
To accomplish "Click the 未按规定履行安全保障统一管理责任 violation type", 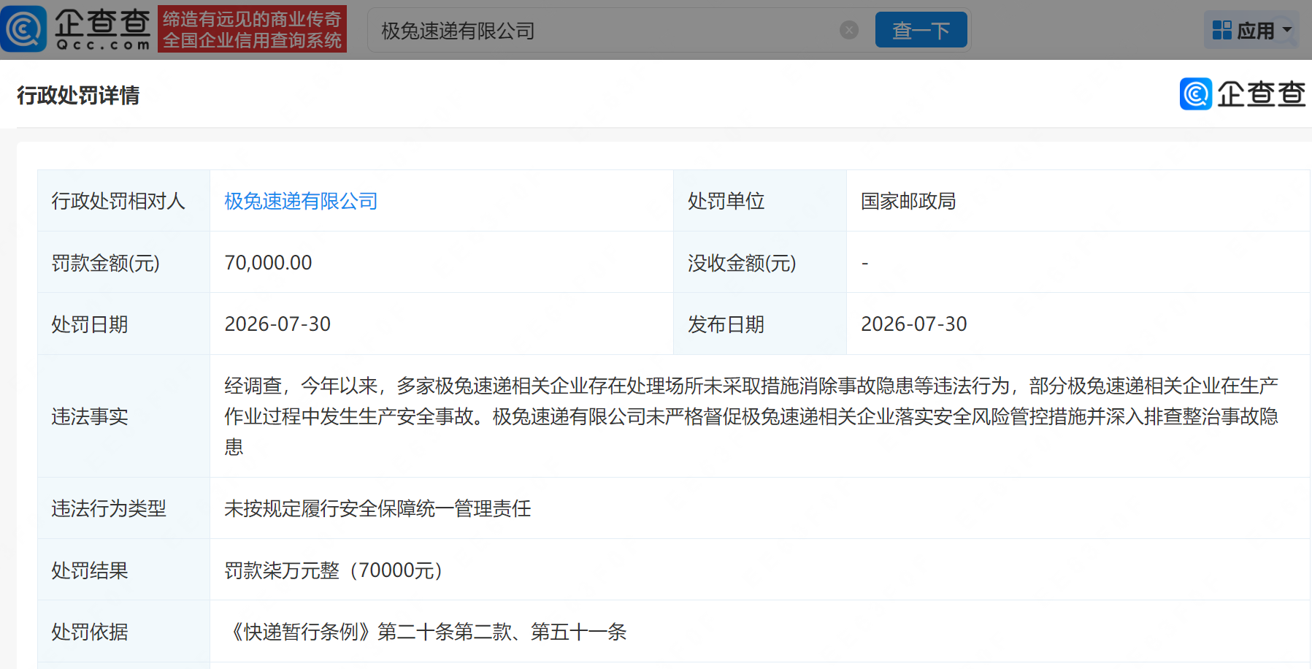I will pos(377,508).
